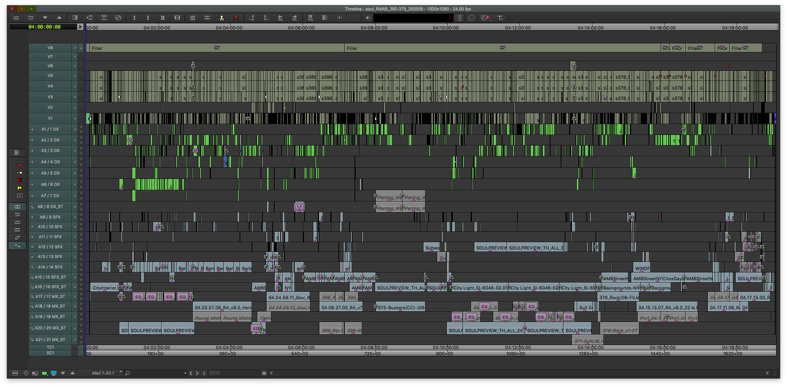This screenshot has height=387, width=787.
Task: Solo track A9 / 9 SFX
Action: coord(81,215)
